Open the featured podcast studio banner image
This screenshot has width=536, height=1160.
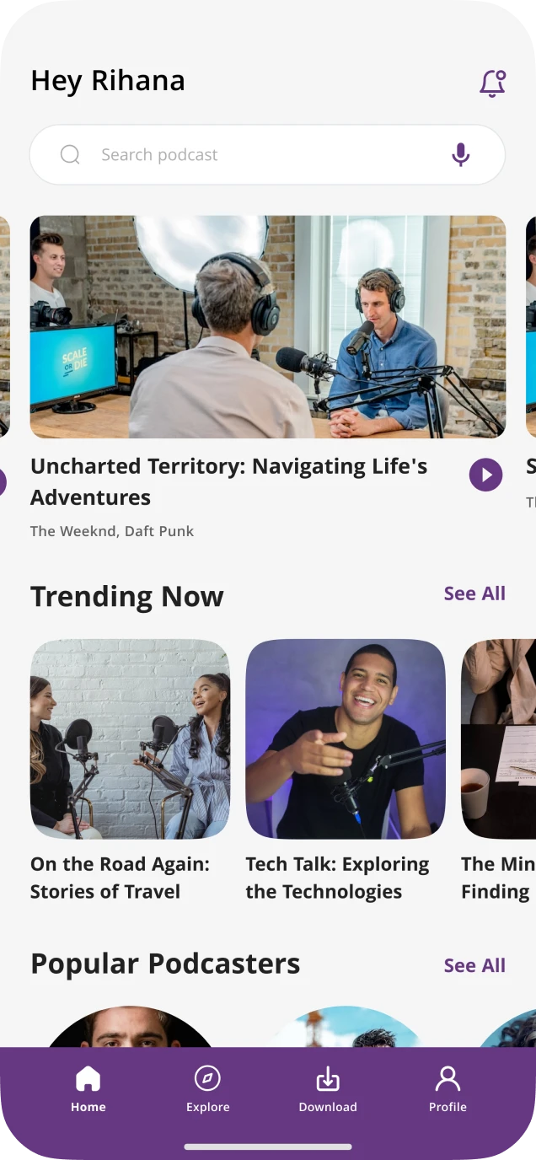[268, 327]
